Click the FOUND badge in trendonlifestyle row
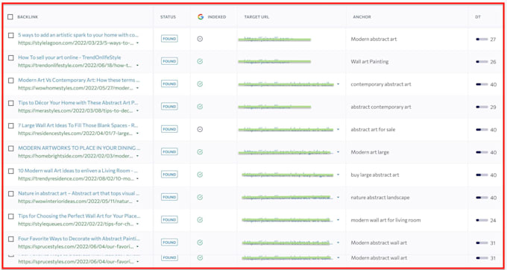The height and width of the screenshot is (270, 507). (169, 61)
